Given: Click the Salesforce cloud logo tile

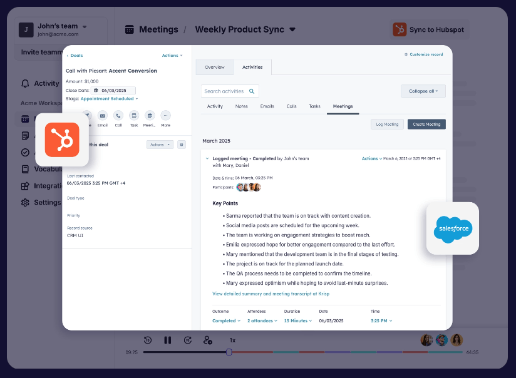Looking at the screenshot, I should pyautogui.click(x=453, y=228).
